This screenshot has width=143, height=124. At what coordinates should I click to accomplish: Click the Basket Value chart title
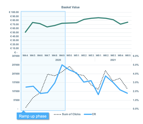tap(70, 7)
